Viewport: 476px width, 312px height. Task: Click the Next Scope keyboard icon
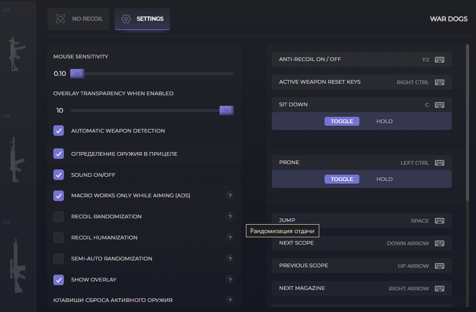pyautogui.click(x=439, y=243)
